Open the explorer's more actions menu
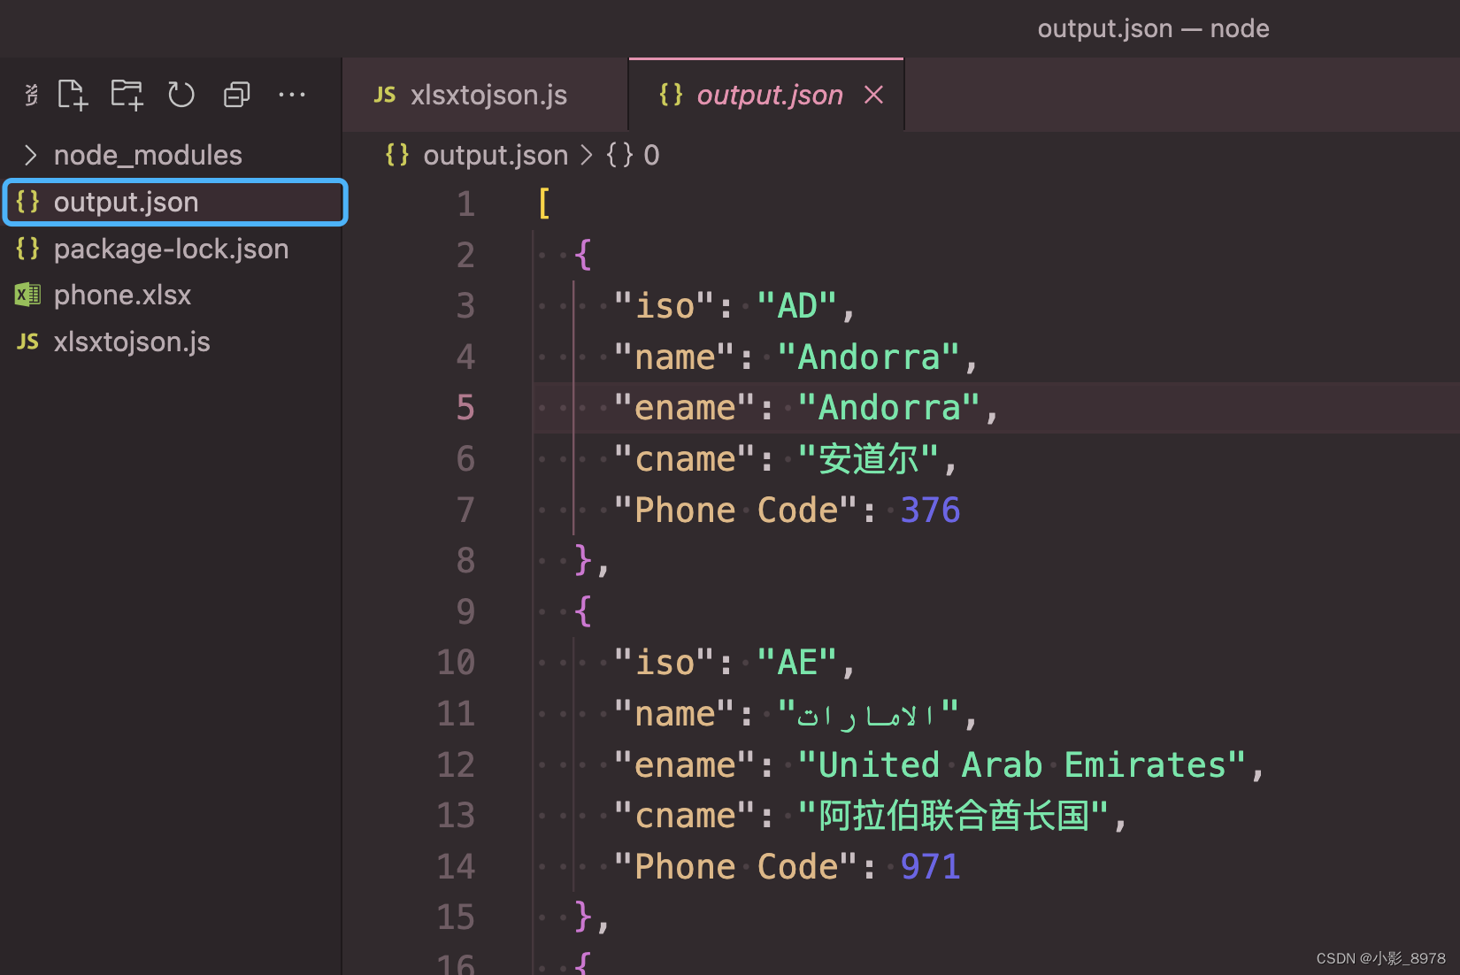The width and height of the screenshot is (1460, 975). (292, 94)
